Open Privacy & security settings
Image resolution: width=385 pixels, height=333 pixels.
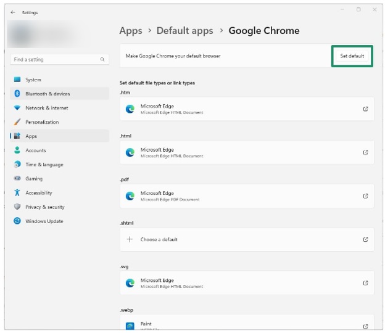pyautogui.click(x=60, y=207)
